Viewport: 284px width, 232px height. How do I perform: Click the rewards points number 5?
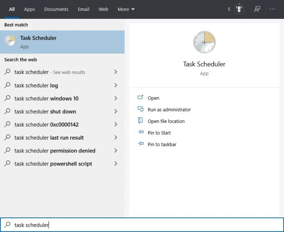tap(229, 9)
